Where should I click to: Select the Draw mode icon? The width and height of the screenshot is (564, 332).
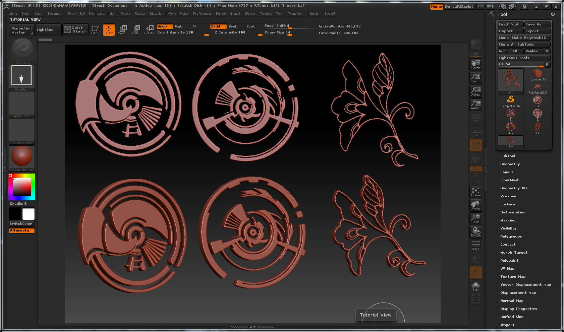pos(109,29)
